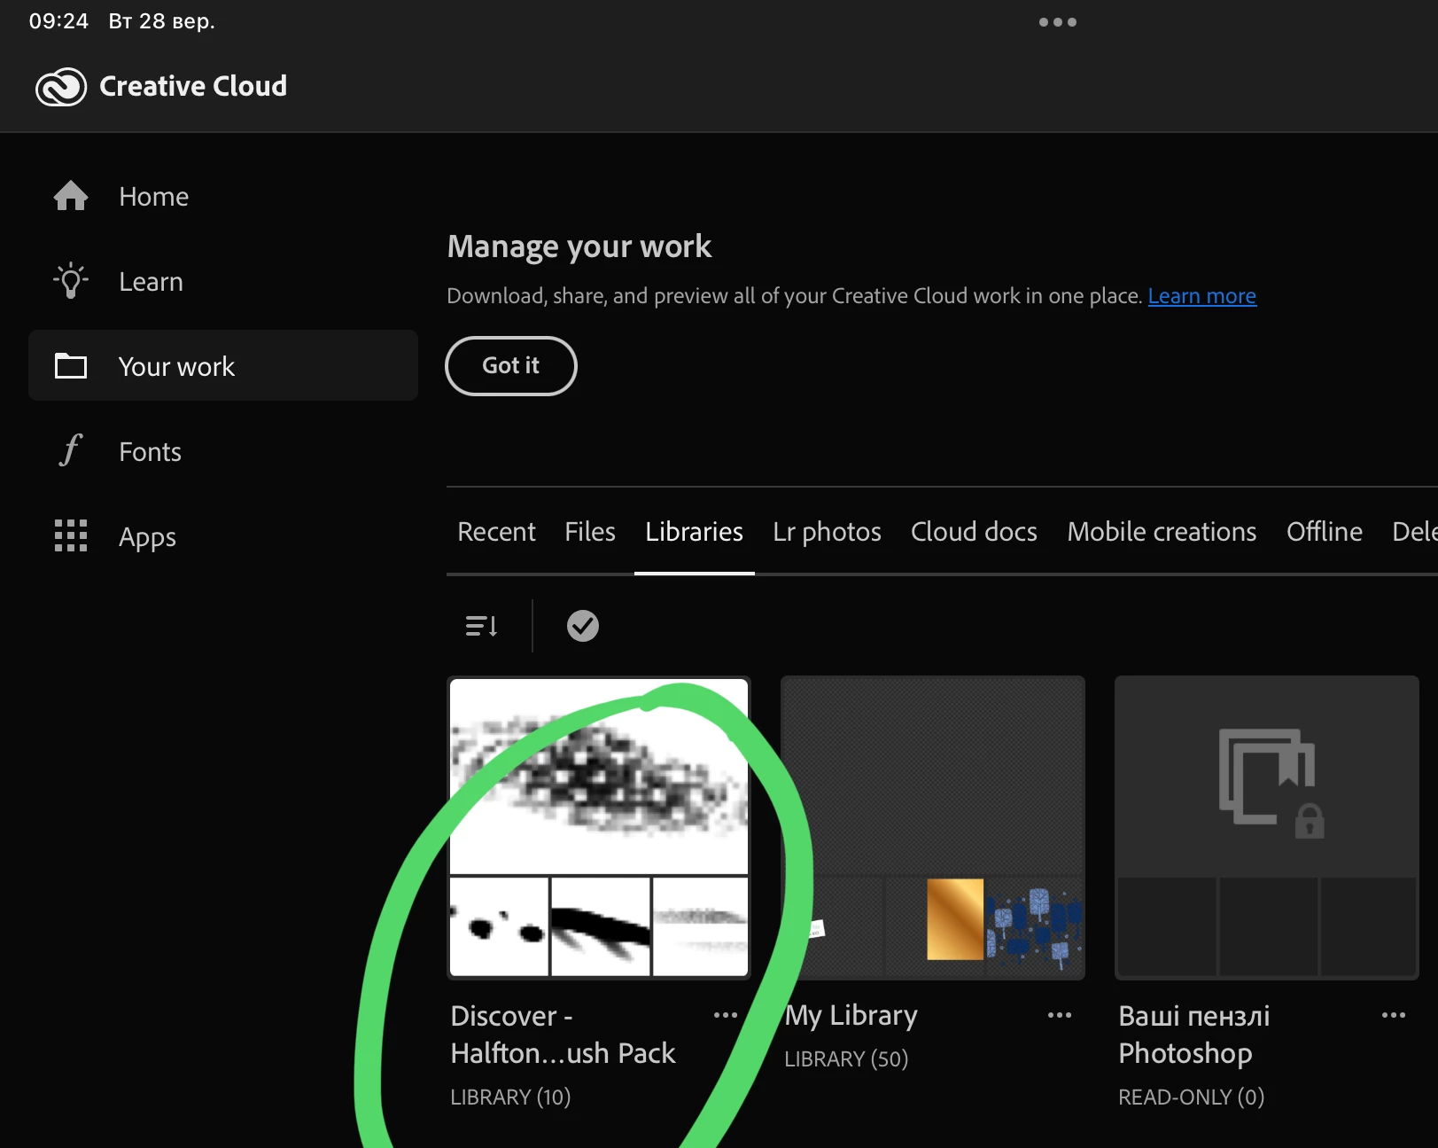The width and height of the screenshot is (1438, 1148).
Task: Open more options for My Library
Action: coord(1060,1015)
